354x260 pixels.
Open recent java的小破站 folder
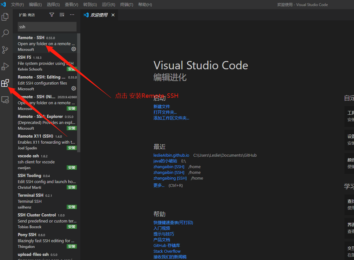pyautogui.click(x=165, y=161)
